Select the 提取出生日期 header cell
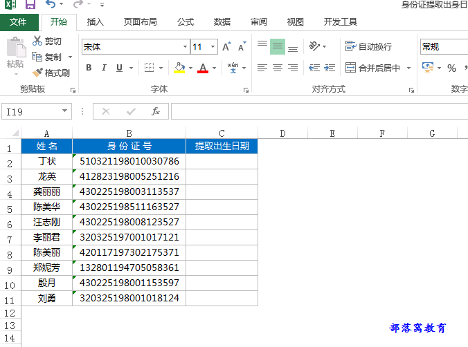Viewport: 468px width, 347px height. [222, 147]
